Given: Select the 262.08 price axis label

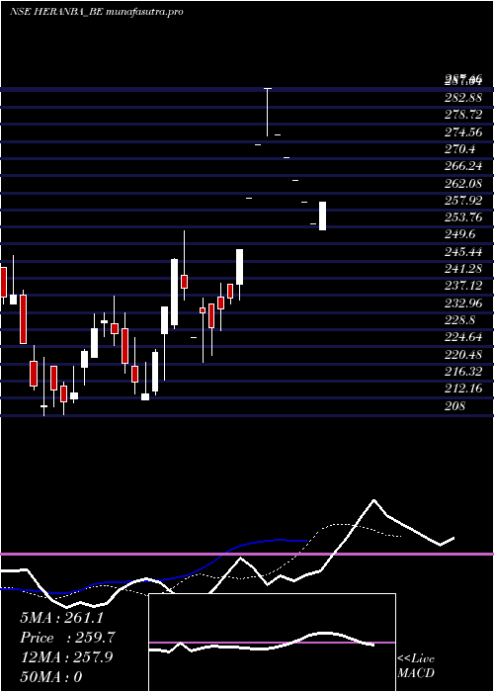Looking at the screenshot, I should tap(463, 183).
